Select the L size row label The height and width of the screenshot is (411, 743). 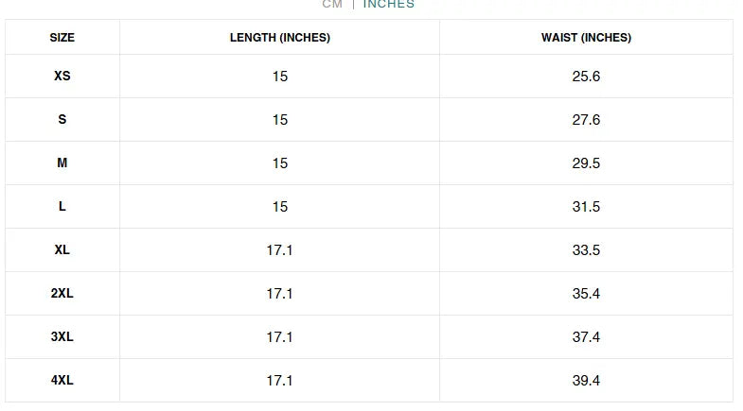(62, 206)
